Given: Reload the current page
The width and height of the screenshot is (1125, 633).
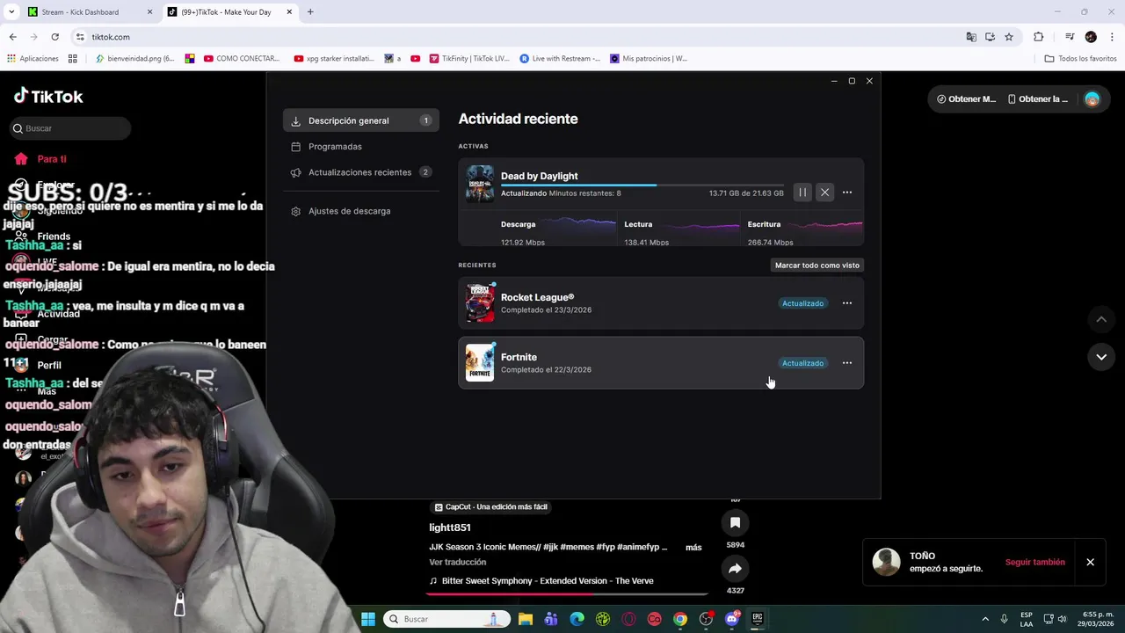Looking at the screenshot, I should (54, 37).
